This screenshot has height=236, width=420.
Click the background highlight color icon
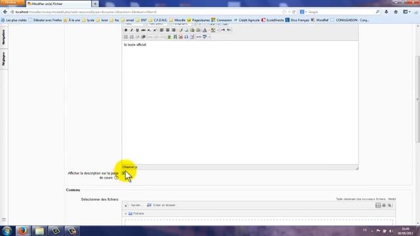(213, 30)
